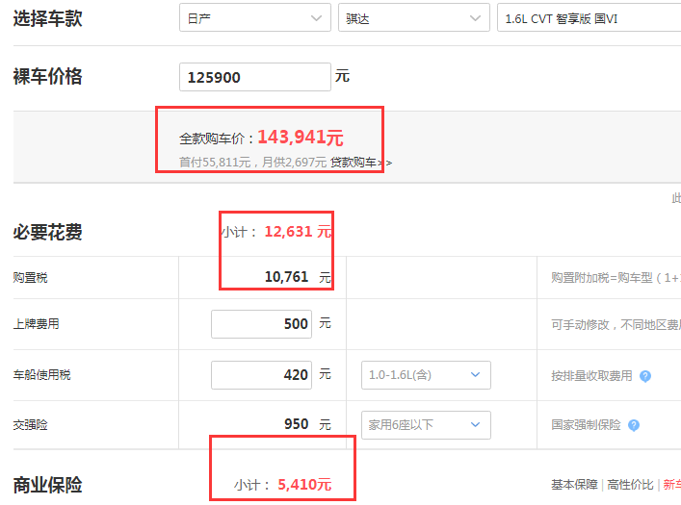Expand the 1.0-1.6L(含) displacement dropdown

click(426, 375)
